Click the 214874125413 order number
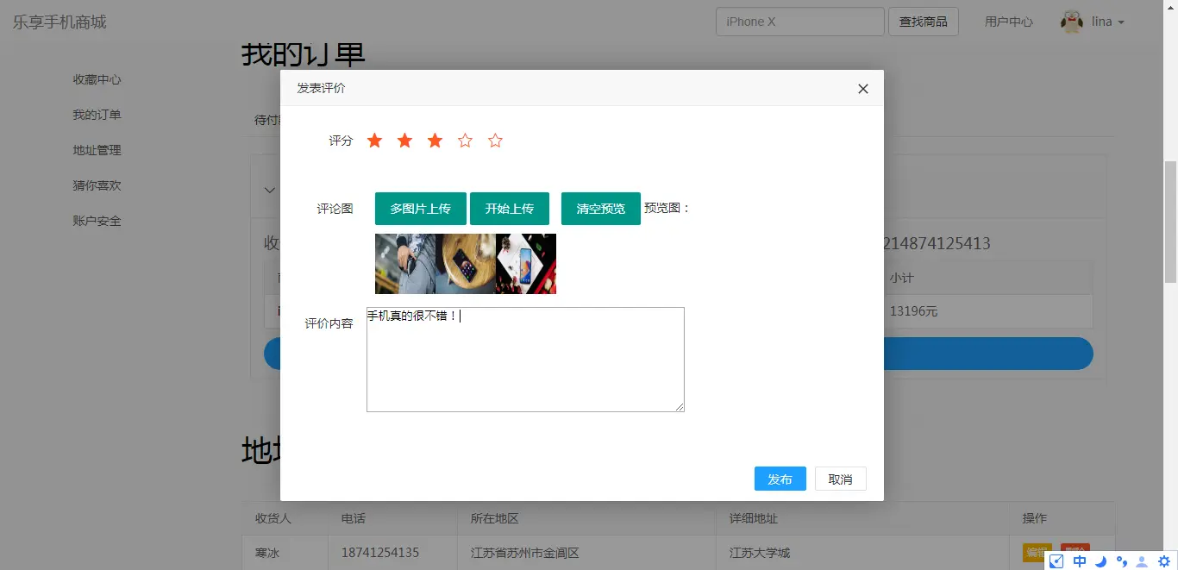The width and height of the screenshot is (1178, 570). 937,244
